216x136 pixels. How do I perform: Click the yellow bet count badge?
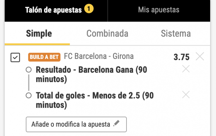click(89, 10)
